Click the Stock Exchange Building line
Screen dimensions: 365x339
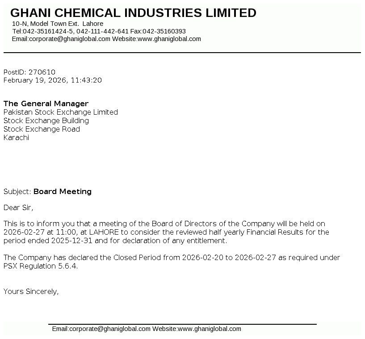46,120
